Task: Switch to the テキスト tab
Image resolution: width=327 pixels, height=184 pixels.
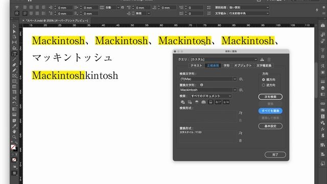Action: click(196, 65)
